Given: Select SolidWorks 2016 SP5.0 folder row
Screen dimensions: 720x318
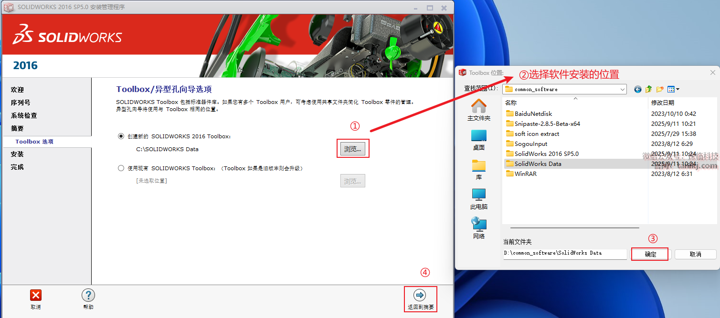Looking at the screenshot, I should point(611,154).
